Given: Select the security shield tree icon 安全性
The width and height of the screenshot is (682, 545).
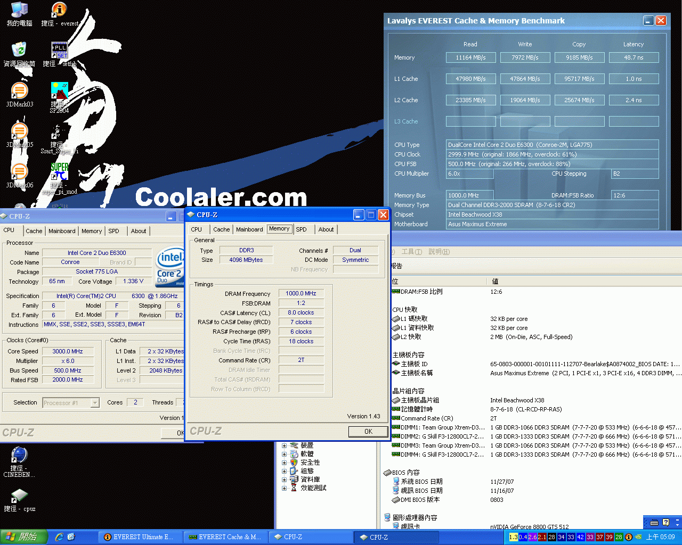Looking at the screenshot, I should (294, 463).
